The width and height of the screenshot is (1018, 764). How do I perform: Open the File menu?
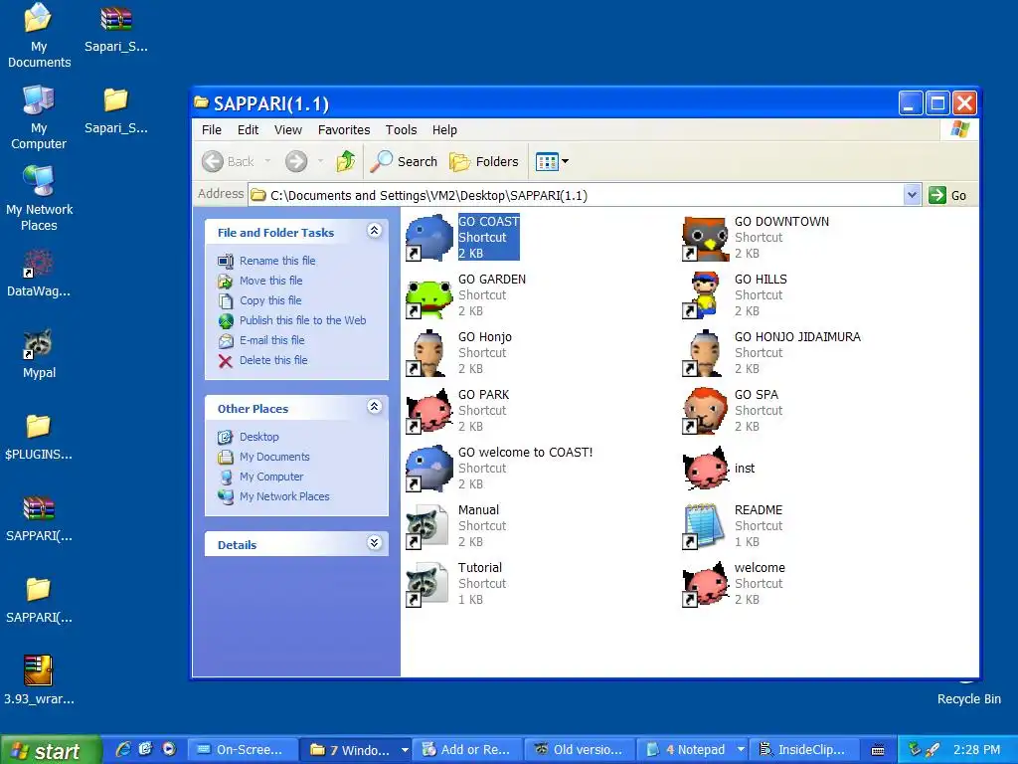[x=212, y=130]
